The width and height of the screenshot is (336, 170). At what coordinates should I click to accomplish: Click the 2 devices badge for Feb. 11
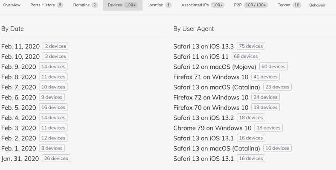(x=55, y=46)
